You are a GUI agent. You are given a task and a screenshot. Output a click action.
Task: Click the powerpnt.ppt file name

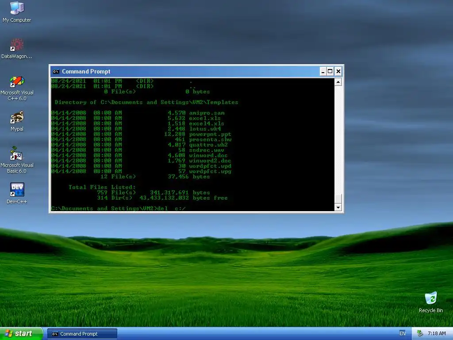click(x=210, y=134)
